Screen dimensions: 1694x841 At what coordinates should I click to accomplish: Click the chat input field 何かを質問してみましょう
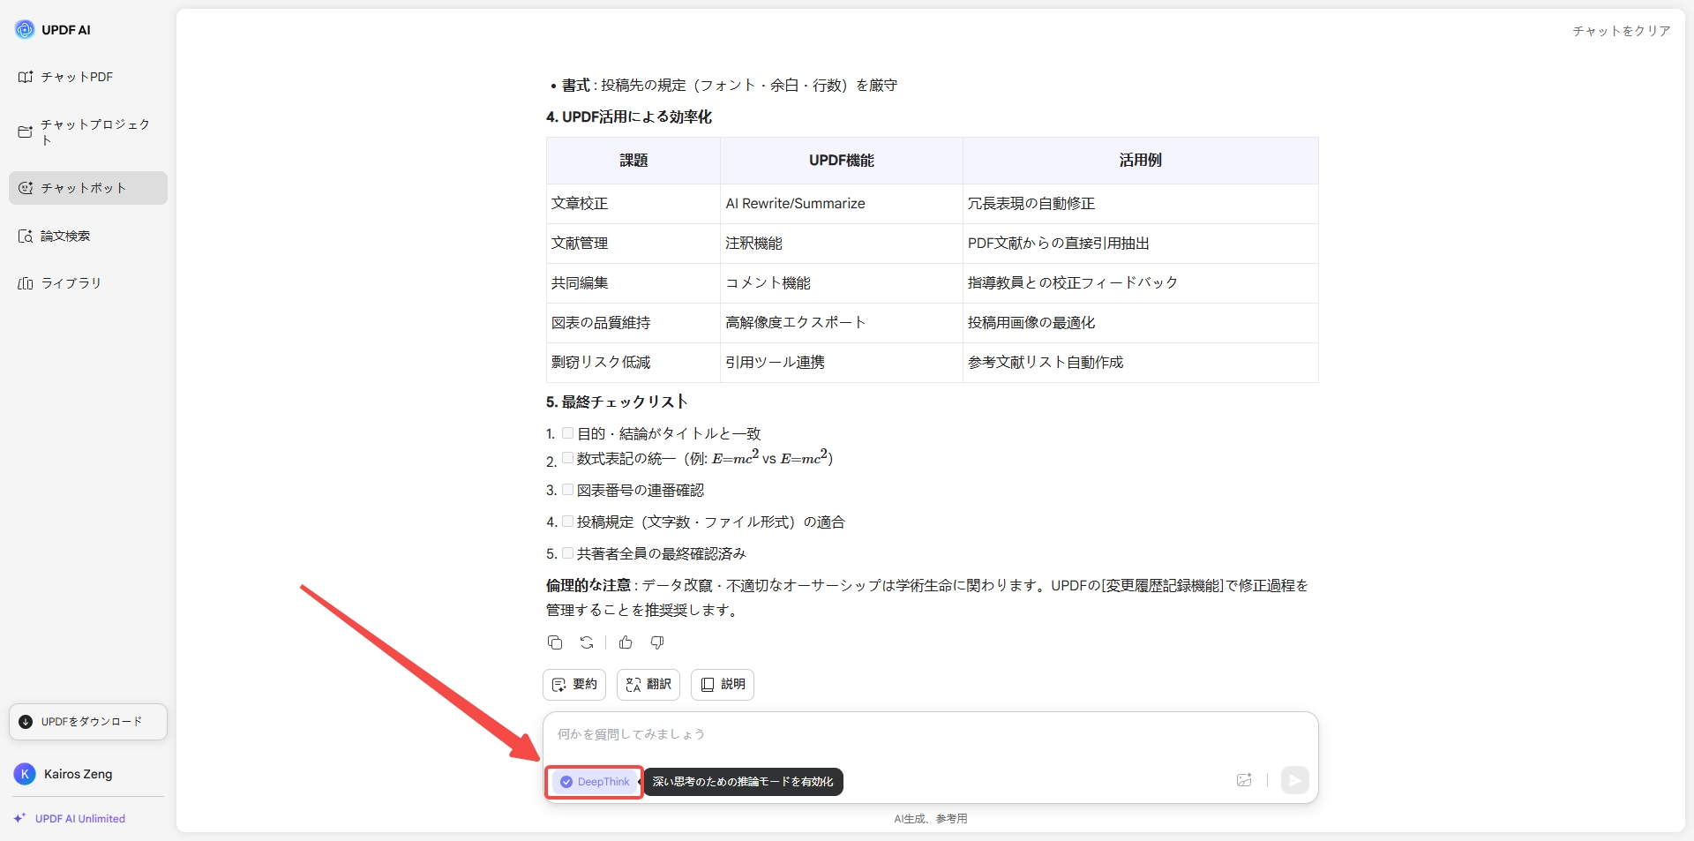pos(931,734)
